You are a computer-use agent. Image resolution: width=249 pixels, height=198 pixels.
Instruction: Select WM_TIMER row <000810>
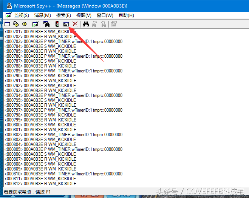click(x=63, y=174)
